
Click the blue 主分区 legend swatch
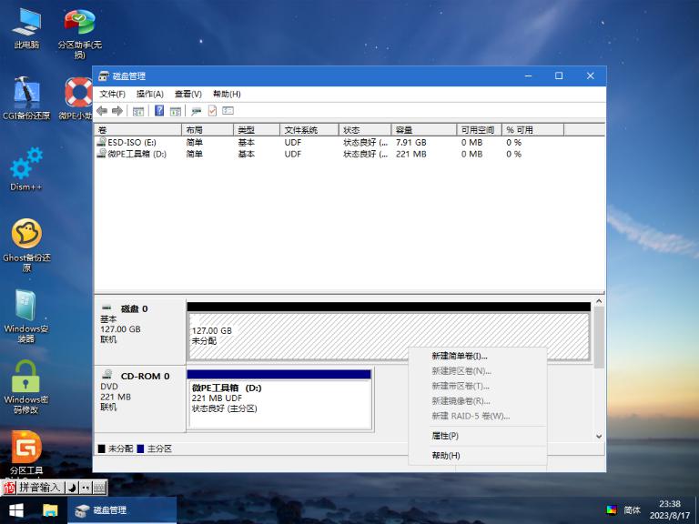coord(140,448)
